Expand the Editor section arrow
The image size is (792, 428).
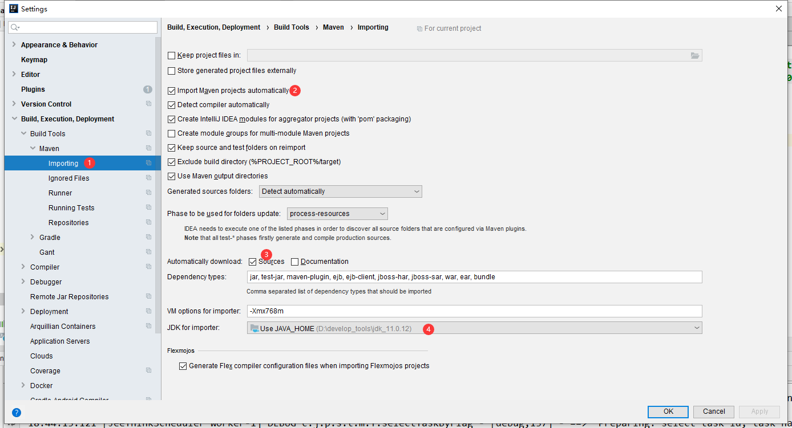(x=14, y=74)
